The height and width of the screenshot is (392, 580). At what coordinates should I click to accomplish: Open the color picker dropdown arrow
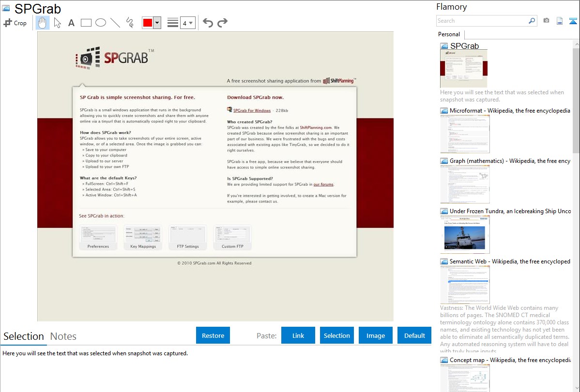[x=157, y=23]
